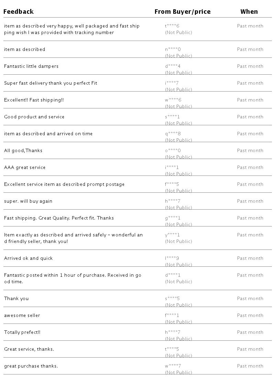The height and width of the screenshot is (381, 275).
Task: Click the 'AAA great service' comment
Action: (25, 168)
